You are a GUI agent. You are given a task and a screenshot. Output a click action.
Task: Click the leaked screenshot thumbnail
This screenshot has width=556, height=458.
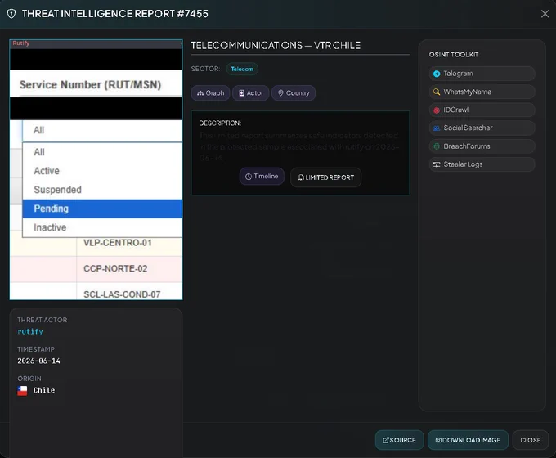tap(96, 169)
